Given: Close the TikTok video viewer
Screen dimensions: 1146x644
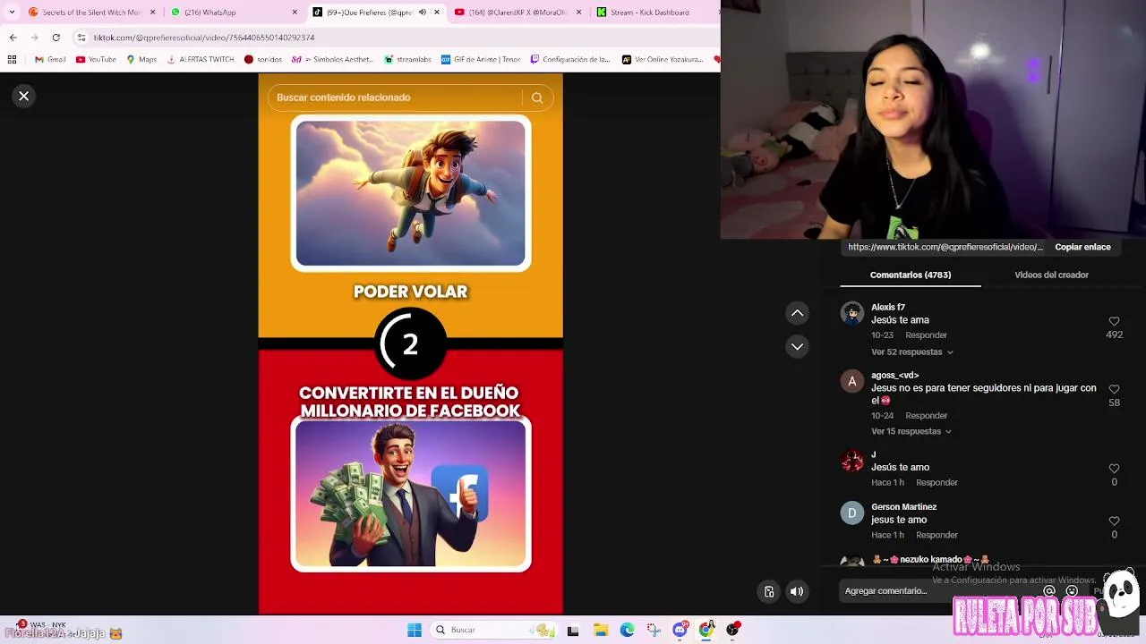Looking at the screenshot, I should (x=24, y=96).
